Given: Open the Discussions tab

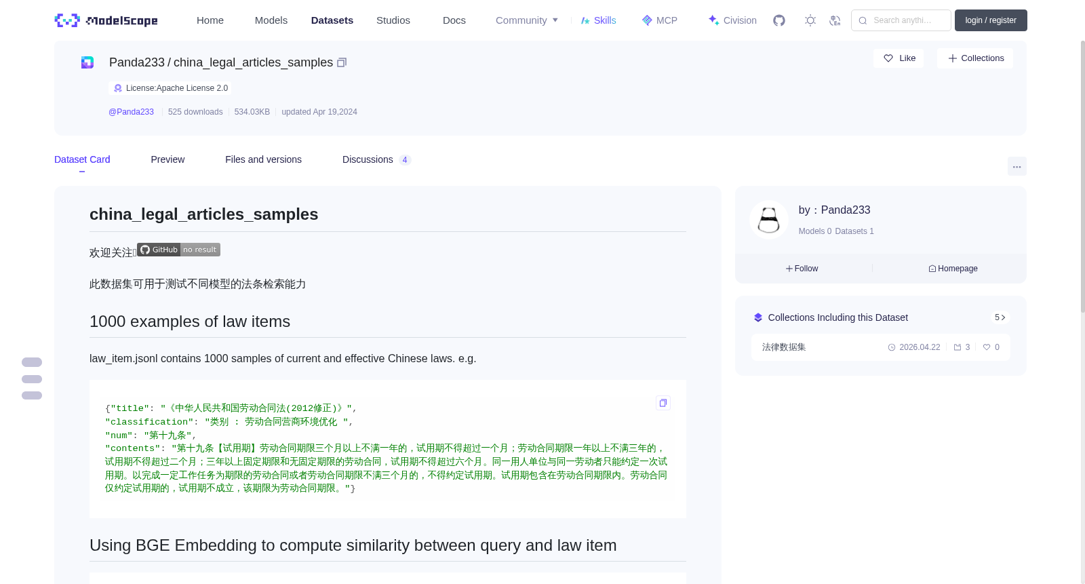Looking at the screenshot, I should pos(376,159).
